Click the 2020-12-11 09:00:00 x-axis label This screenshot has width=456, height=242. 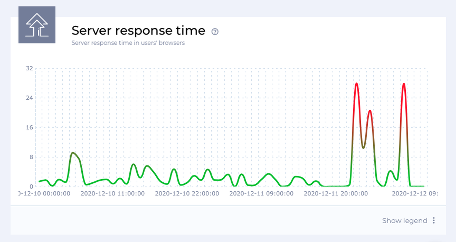coord(261,193)
